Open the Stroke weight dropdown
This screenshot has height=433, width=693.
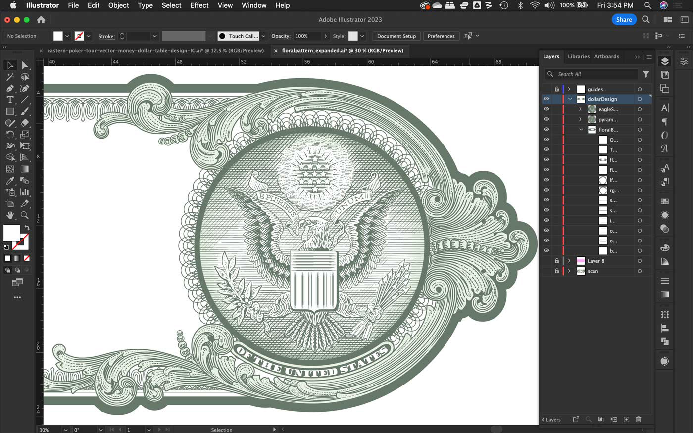point(154,36)
